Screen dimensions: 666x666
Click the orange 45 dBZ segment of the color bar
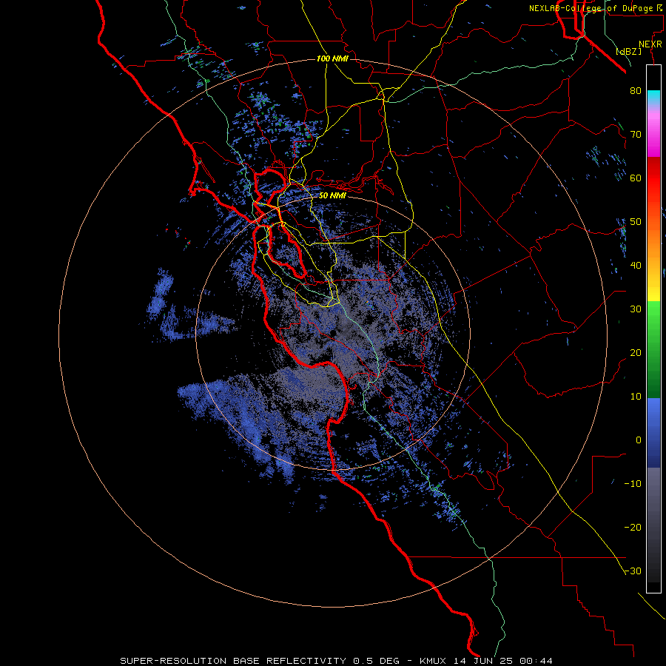[653, 243]
